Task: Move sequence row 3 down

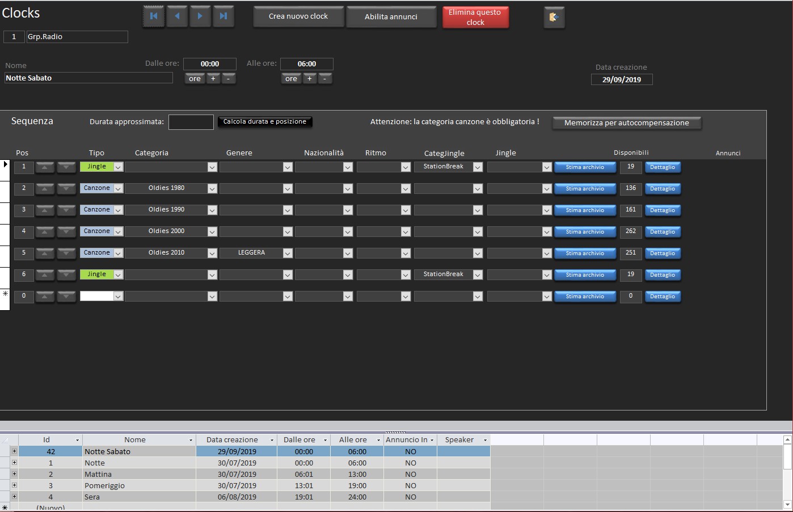Action: pyautogui.click(x=66, y=210)
